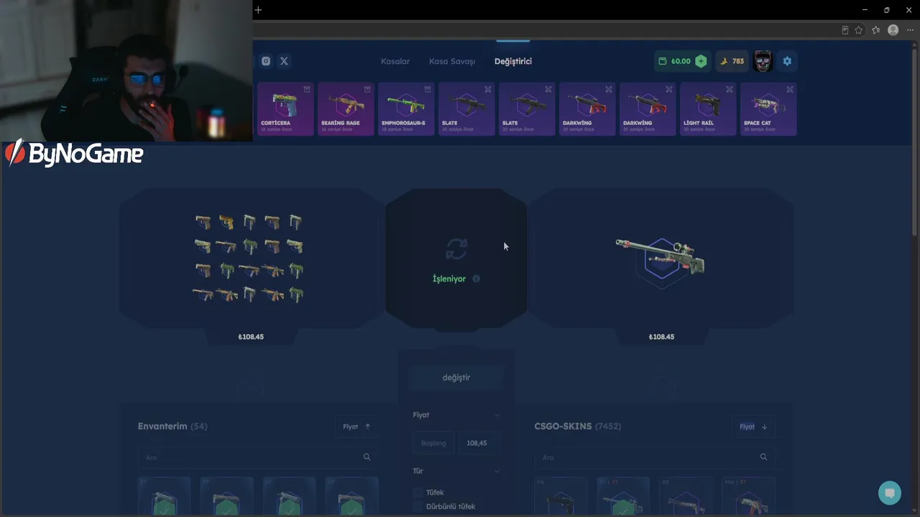Click the CSGO-SKINS (7452) heading
This screenshot has width=920, height=517.
pyautogui.click(x=578, y=427)
